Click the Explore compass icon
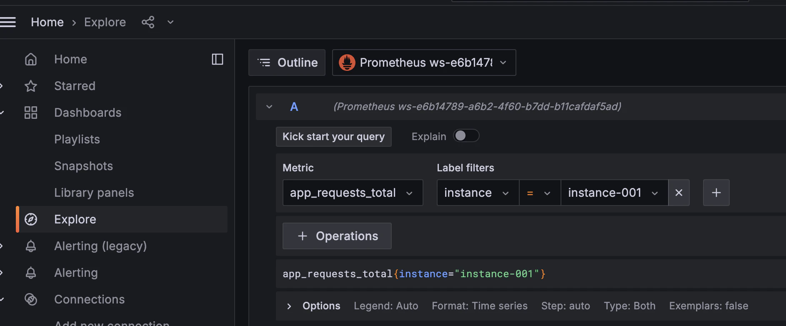786x326 pixels. 31,219
